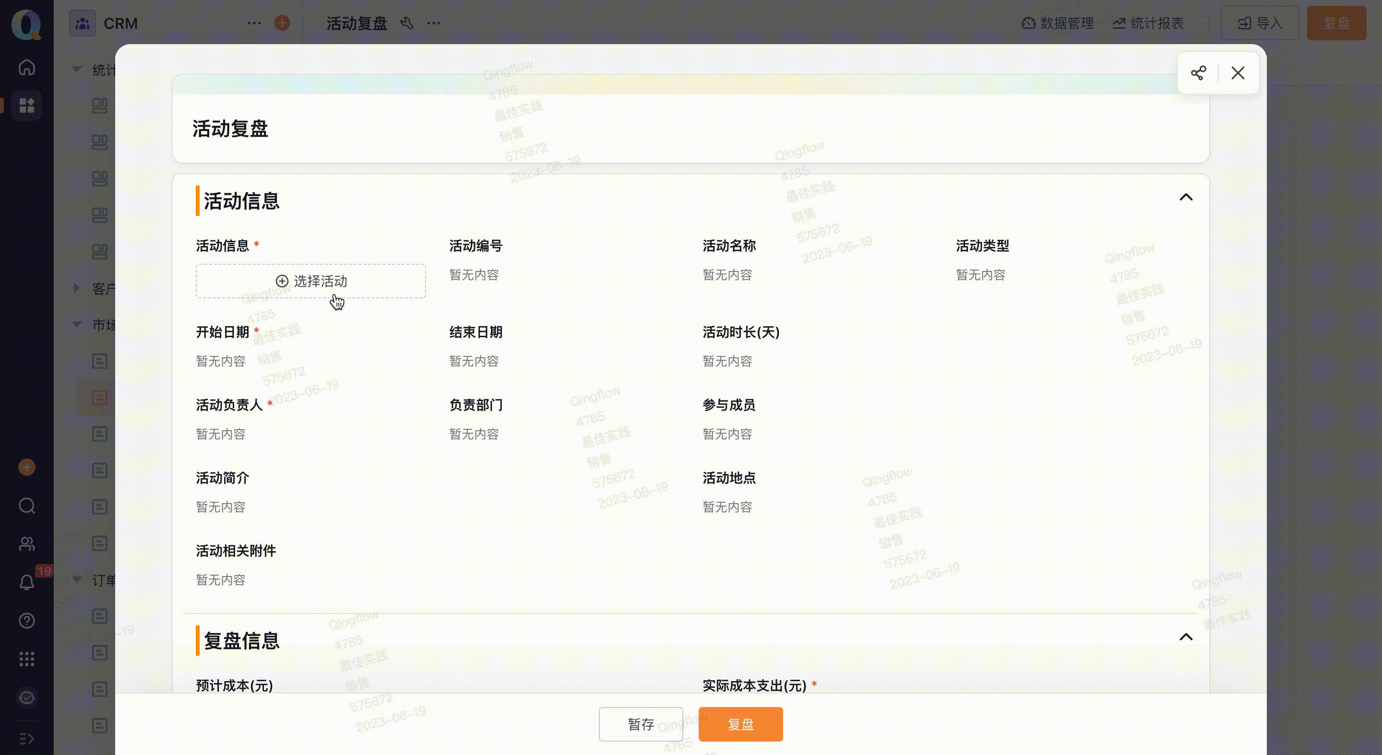
Task: Click 暂无内容 under 活动时长(天)
Action: coord(727,361)
